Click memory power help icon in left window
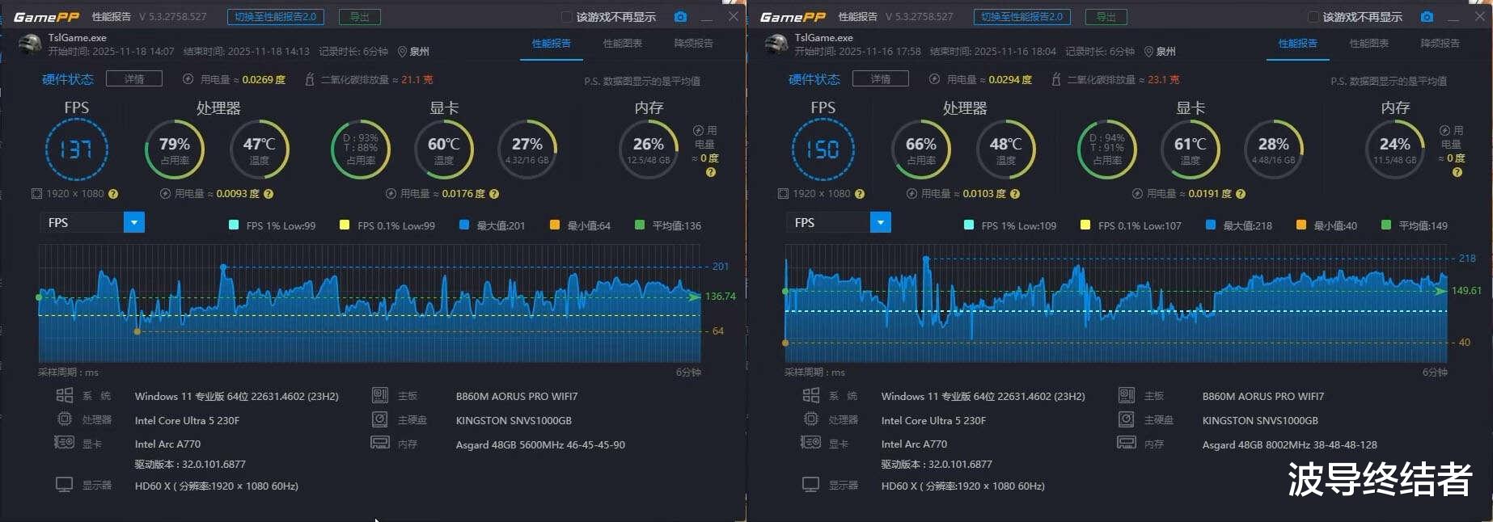 pos(711,172)
